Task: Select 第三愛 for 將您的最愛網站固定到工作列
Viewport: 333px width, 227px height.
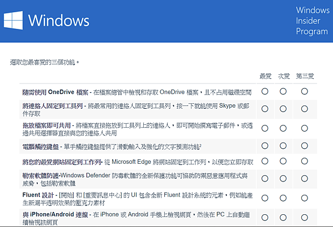Action: pos(304,162)
